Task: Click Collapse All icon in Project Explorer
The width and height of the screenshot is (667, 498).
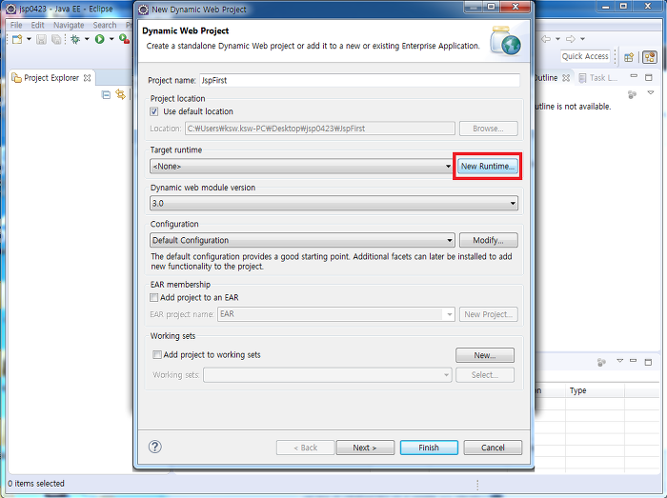Action: [106, 95]
